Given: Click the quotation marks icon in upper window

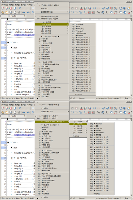Looking at the screenshot, I should [x=80, y=12].
